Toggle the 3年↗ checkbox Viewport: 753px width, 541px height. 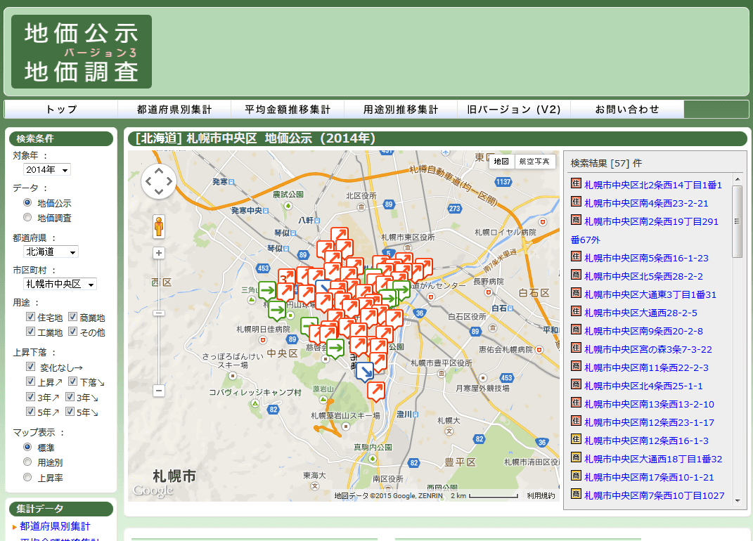[31, 397]
